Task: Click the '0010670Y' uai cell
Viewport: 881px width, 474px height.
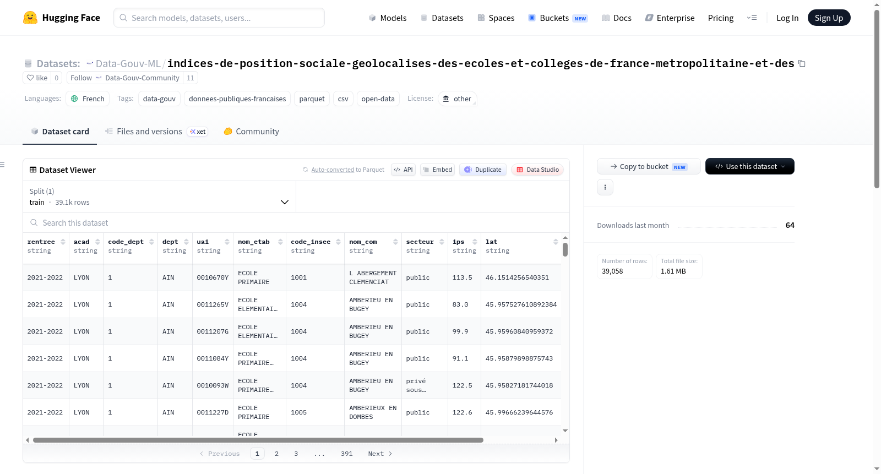Action: [x=213, y=277]
